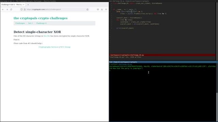Reload the cryptopals page
Image resolution: width=218 pixels, height=122 pixels.
pyautogui.click(x=11, y=9)
